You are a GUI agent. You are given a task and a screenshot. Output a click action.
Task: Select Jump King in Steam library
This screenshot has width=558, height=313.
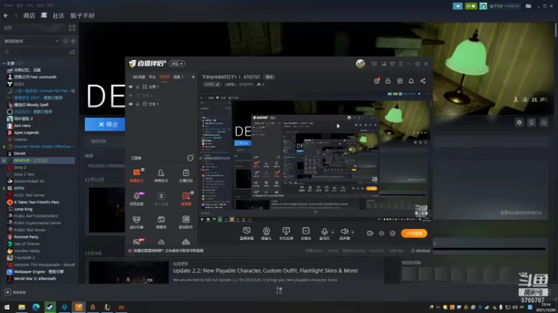point(23,209)
